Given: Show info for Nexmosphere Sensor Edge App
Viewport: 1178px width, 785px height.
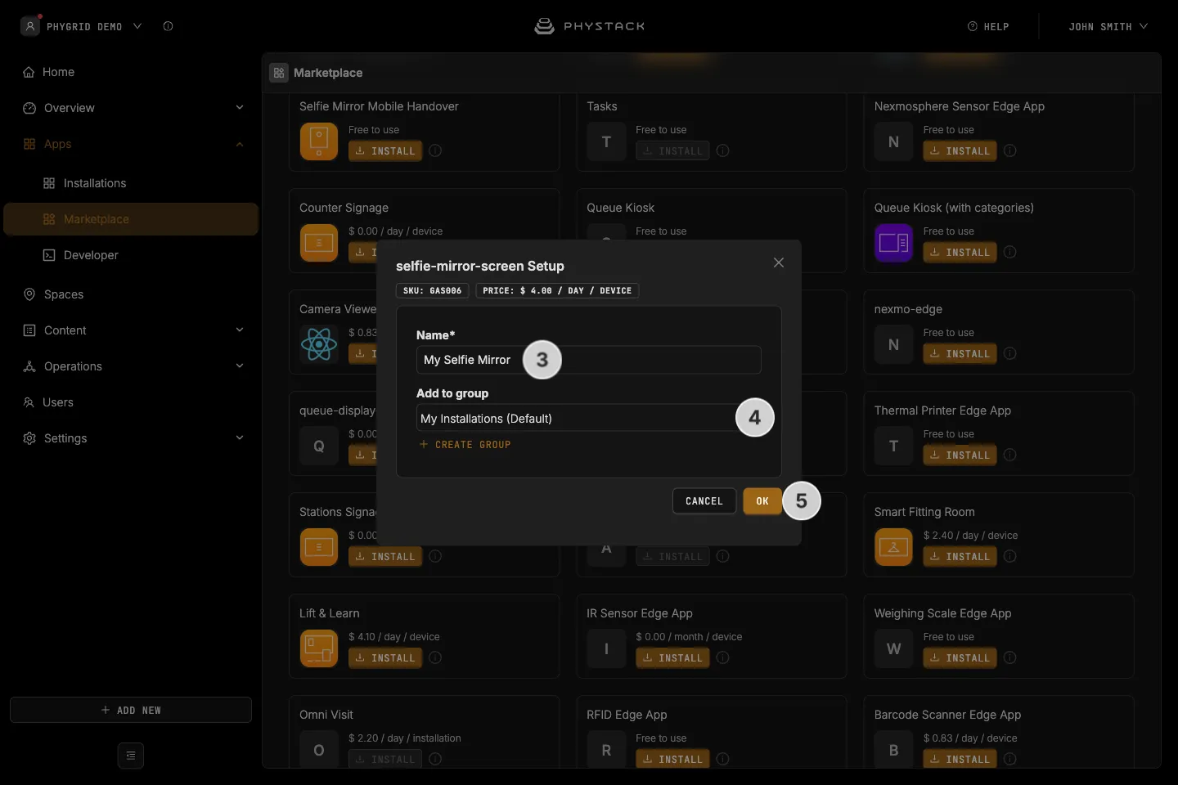Looking at the screenshot, I should point(1010,150).
